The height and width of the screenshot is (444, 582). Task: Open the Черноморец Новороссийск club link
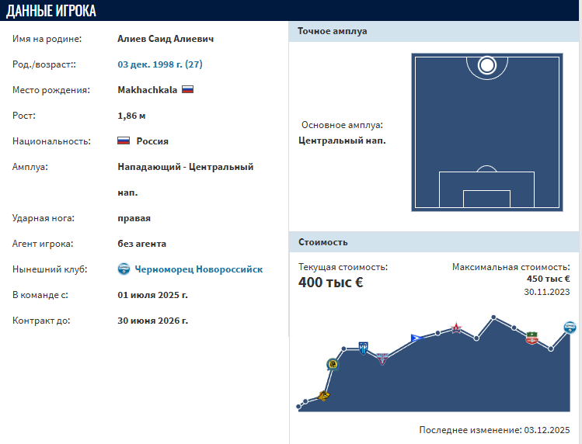point(199,269)
